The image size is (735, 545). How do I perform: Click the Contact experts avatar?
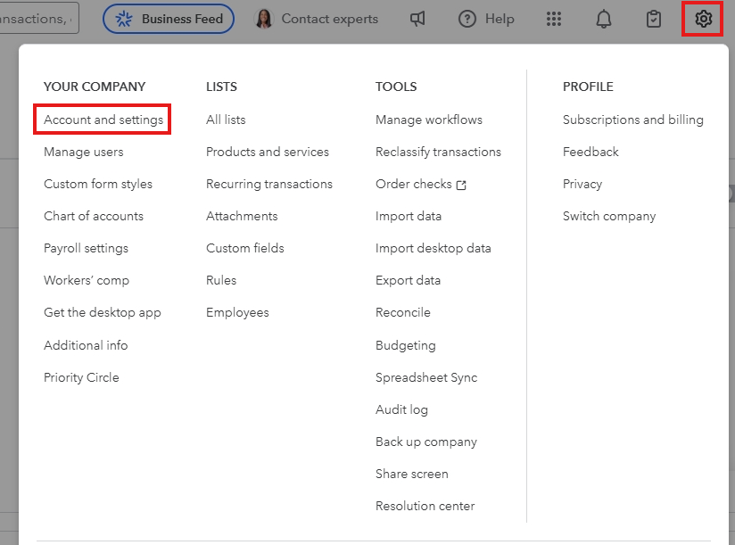tap(264, 19)
